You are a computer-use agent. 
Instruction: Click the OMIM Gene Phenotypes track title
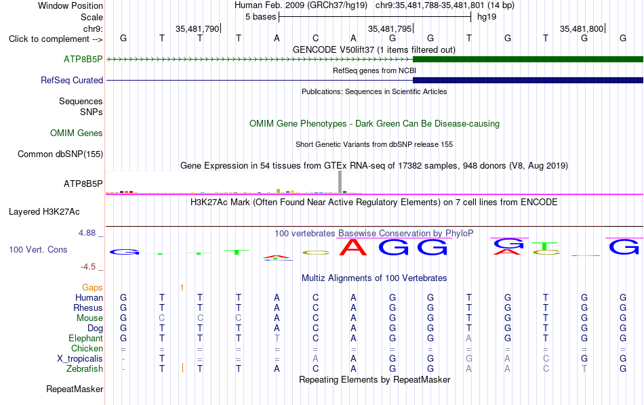(374, 123)
